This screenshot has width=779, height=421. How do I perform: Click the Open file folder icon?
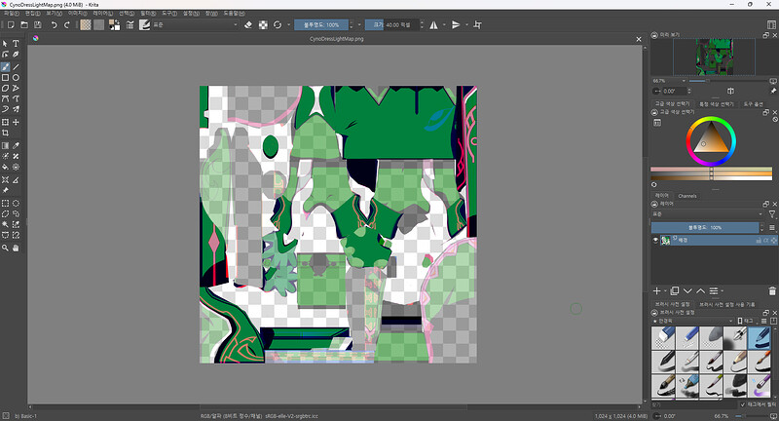coord(24,25)
